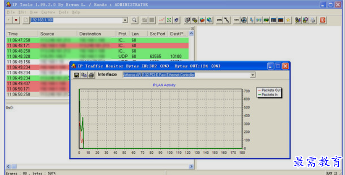Select the packet row 11:06:49.156
The image size is (345, 175).
pyautogui.click(x=38, y=62)
